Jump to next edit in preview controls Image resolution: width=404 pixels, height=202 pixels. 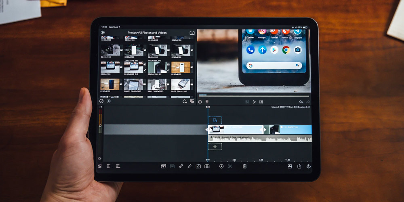[261, 102]
